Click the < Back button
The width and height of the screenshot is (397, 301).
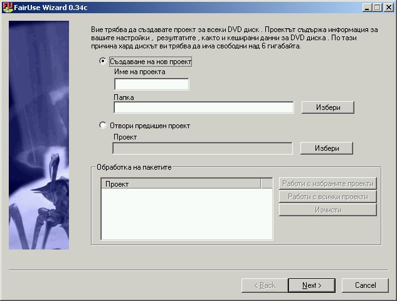265,285
